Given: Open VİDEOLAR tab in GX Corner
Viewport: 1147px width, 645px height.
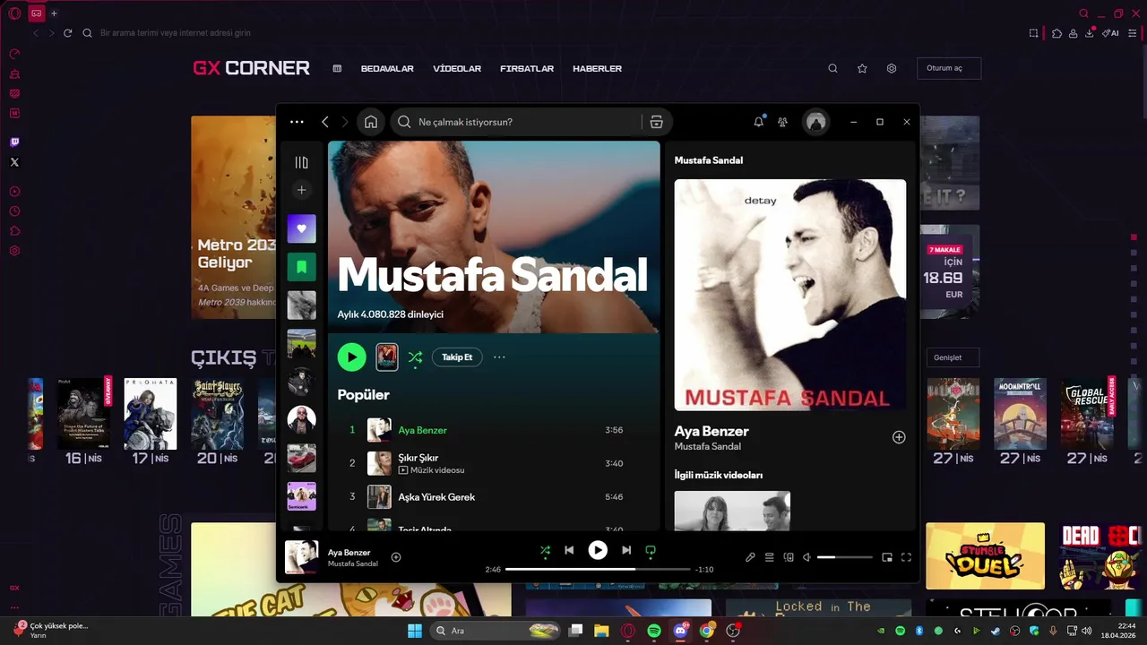Looking at the screenshot, I should (457, 68).
